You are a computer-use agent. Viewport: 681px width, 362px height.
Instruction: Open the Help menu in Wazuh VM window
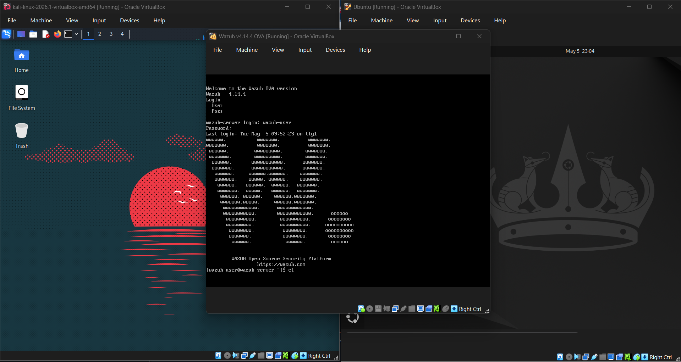(x=365, y=50)
